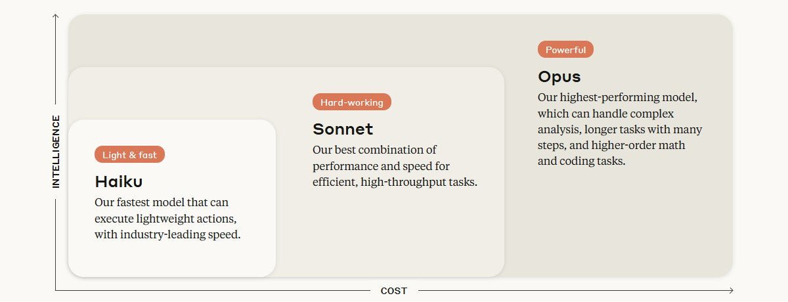
Task: Click the Sonnet performance-and-speed description text
Action: tap(394, 166)
